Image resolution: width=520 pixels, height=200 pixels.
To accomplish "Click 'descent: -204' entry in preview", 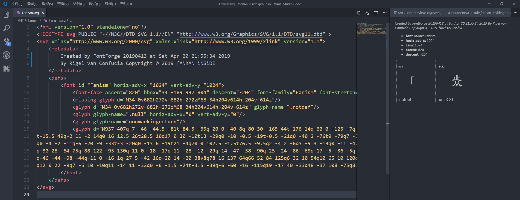I will pos(416,55).
